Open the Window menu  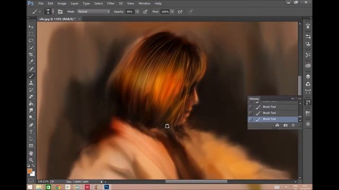[144, 4]
